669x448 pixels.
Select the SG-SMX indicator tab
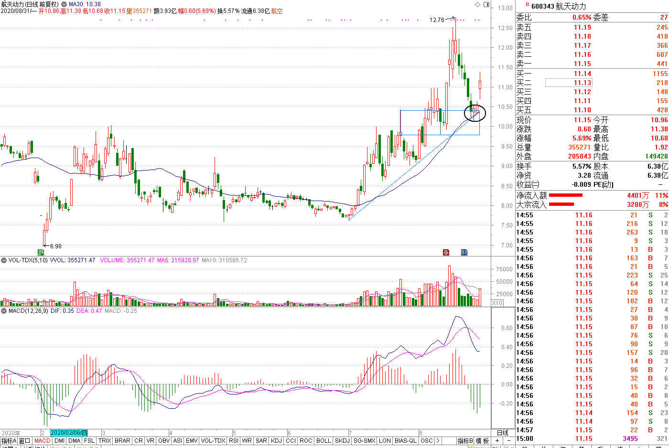[365, 440]
